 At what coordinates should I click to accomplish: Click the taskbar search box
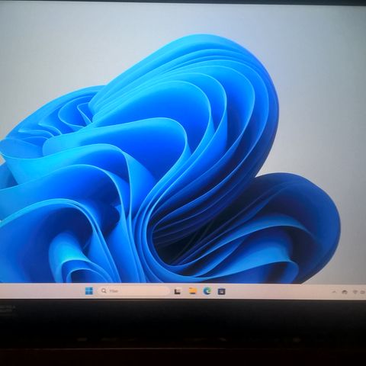(x=134, y=291)
